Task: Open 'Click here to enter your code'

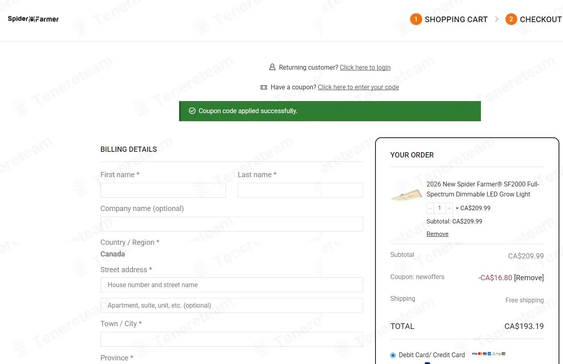Action: [x=358, y=87]
